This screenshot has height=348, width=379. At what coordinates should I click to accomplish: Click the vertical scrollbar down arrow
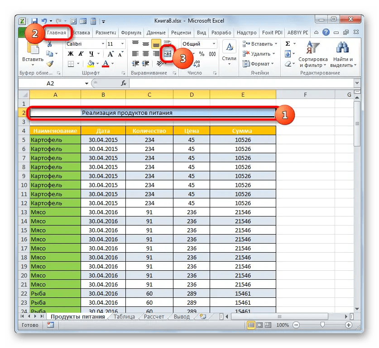pyautogui.click(x=357, y=309)
